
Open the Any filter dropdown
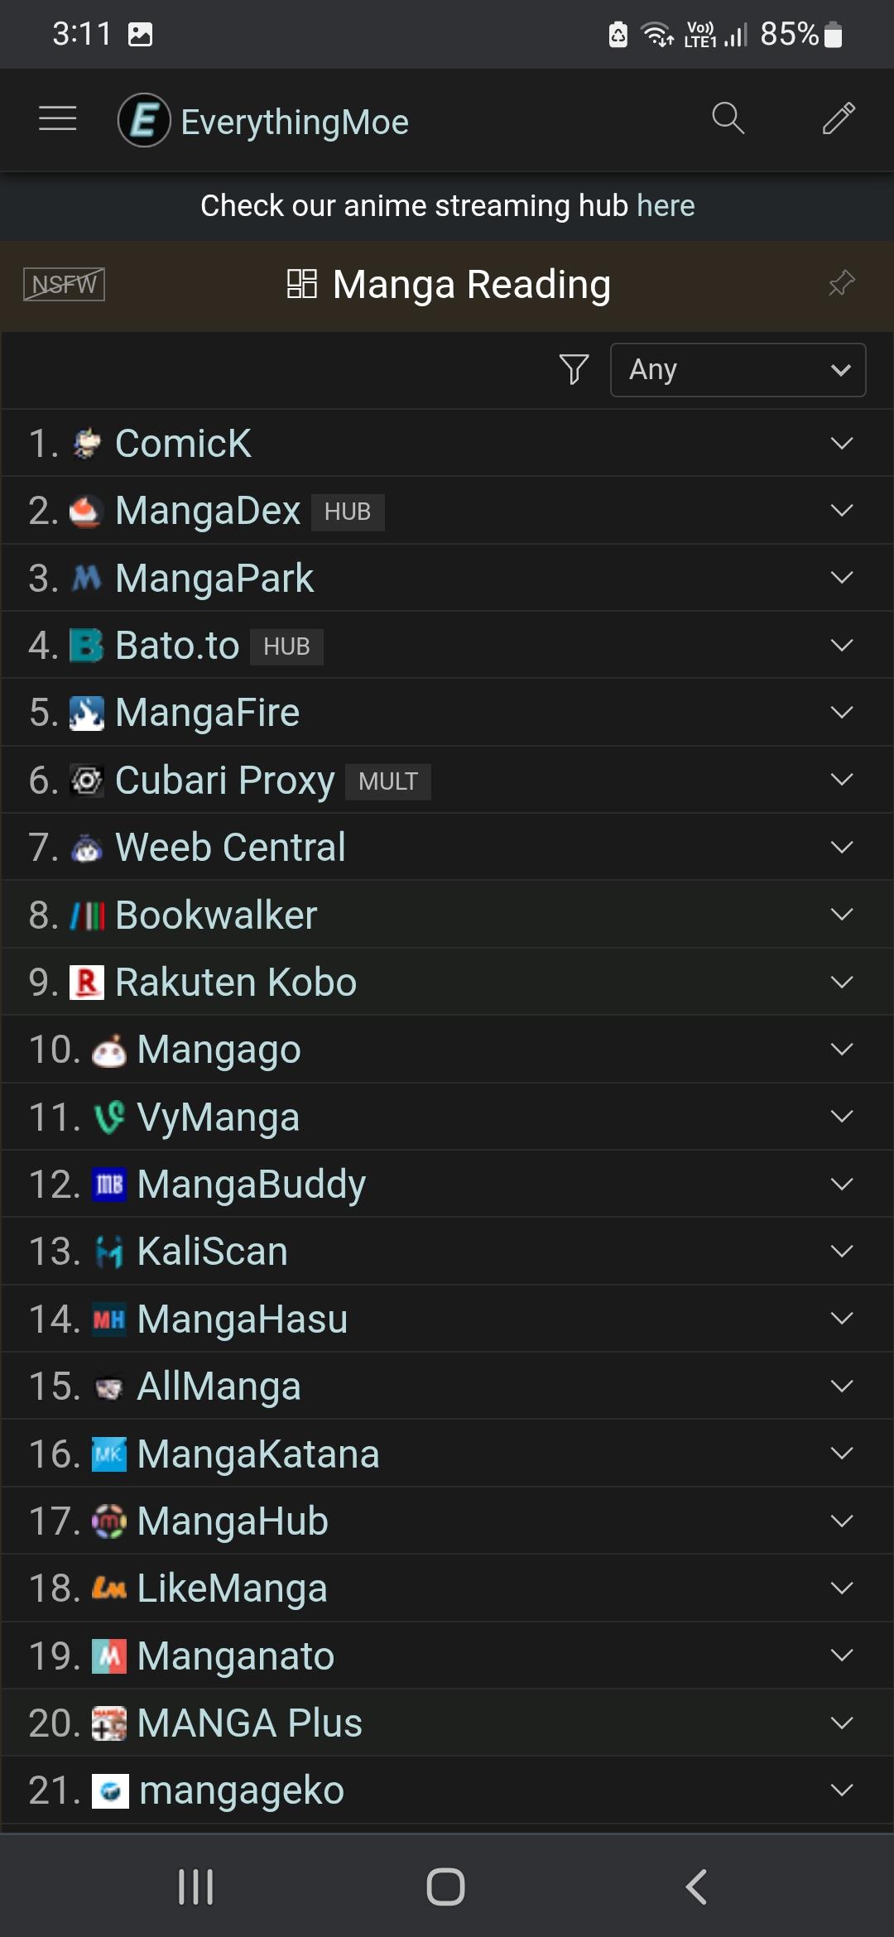click(x=738, y=370)
